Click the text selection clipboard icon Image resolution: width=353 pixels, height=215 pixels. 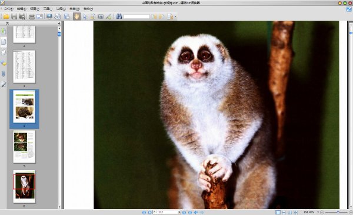tap(92, 16)
